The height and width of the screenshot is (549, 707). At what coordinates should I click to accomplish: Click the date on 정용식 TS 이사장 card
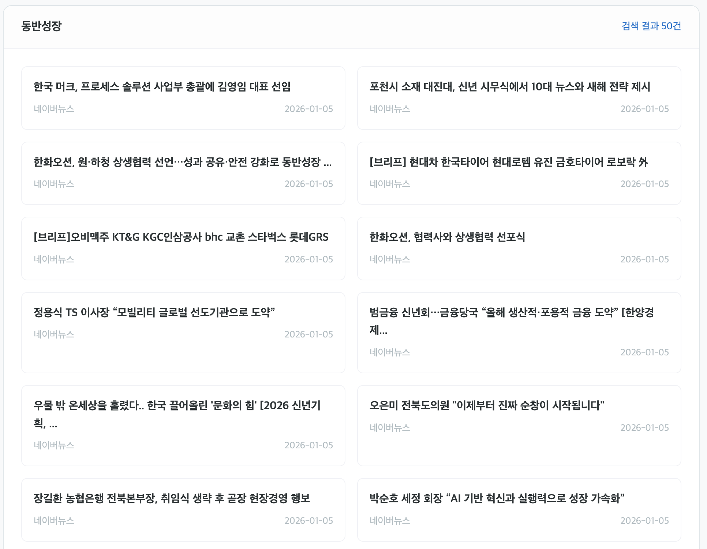click(308, 335)
